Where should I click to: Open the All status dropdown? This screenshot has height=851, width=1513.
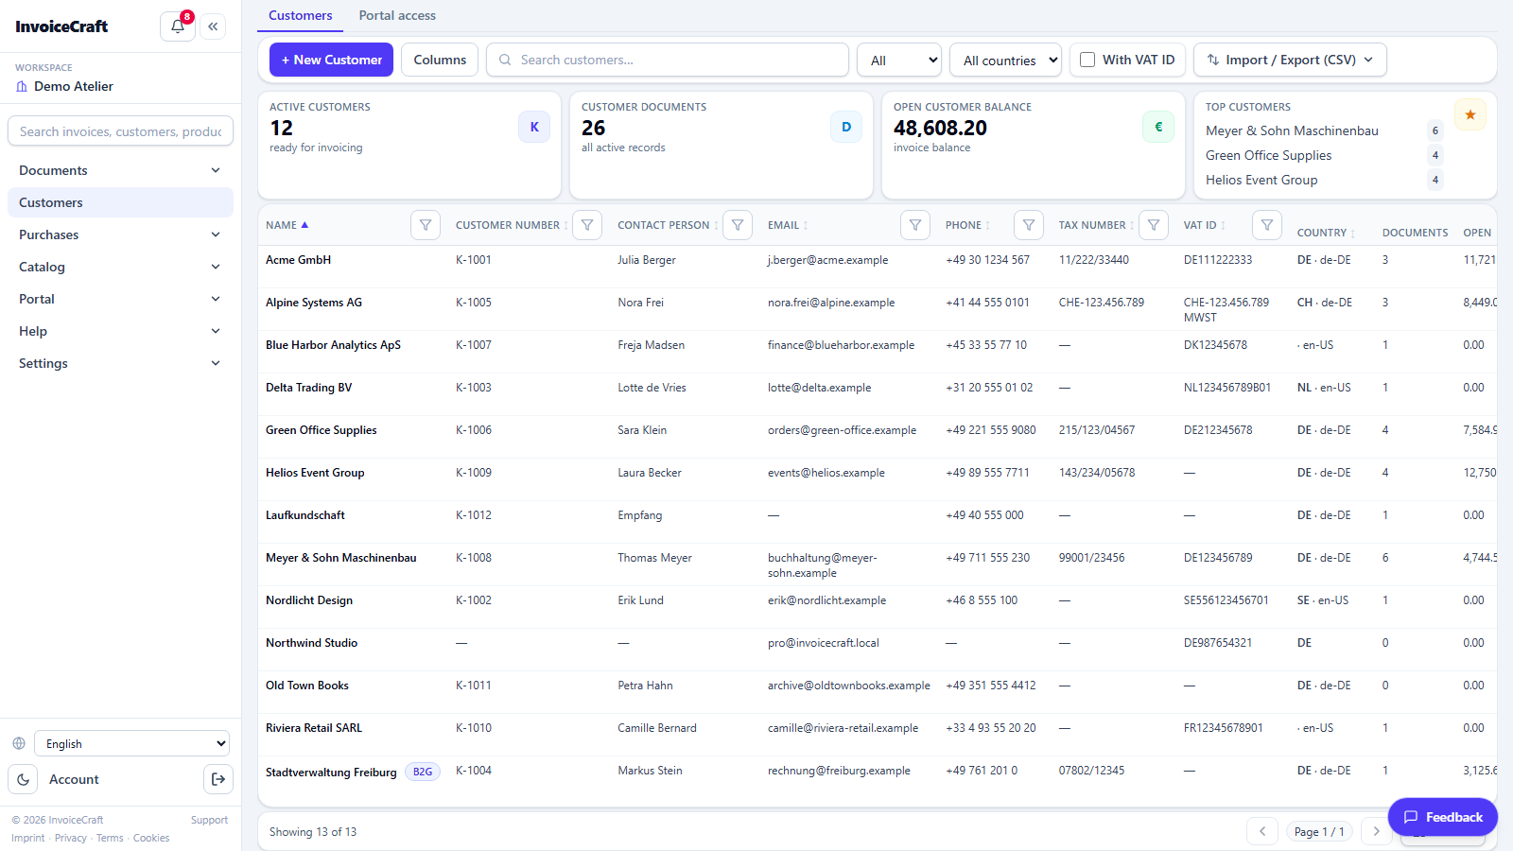point(899,60)
